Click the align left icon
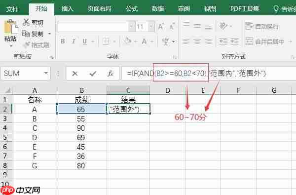This screenshot has width=296, height=195. (186, 41)
